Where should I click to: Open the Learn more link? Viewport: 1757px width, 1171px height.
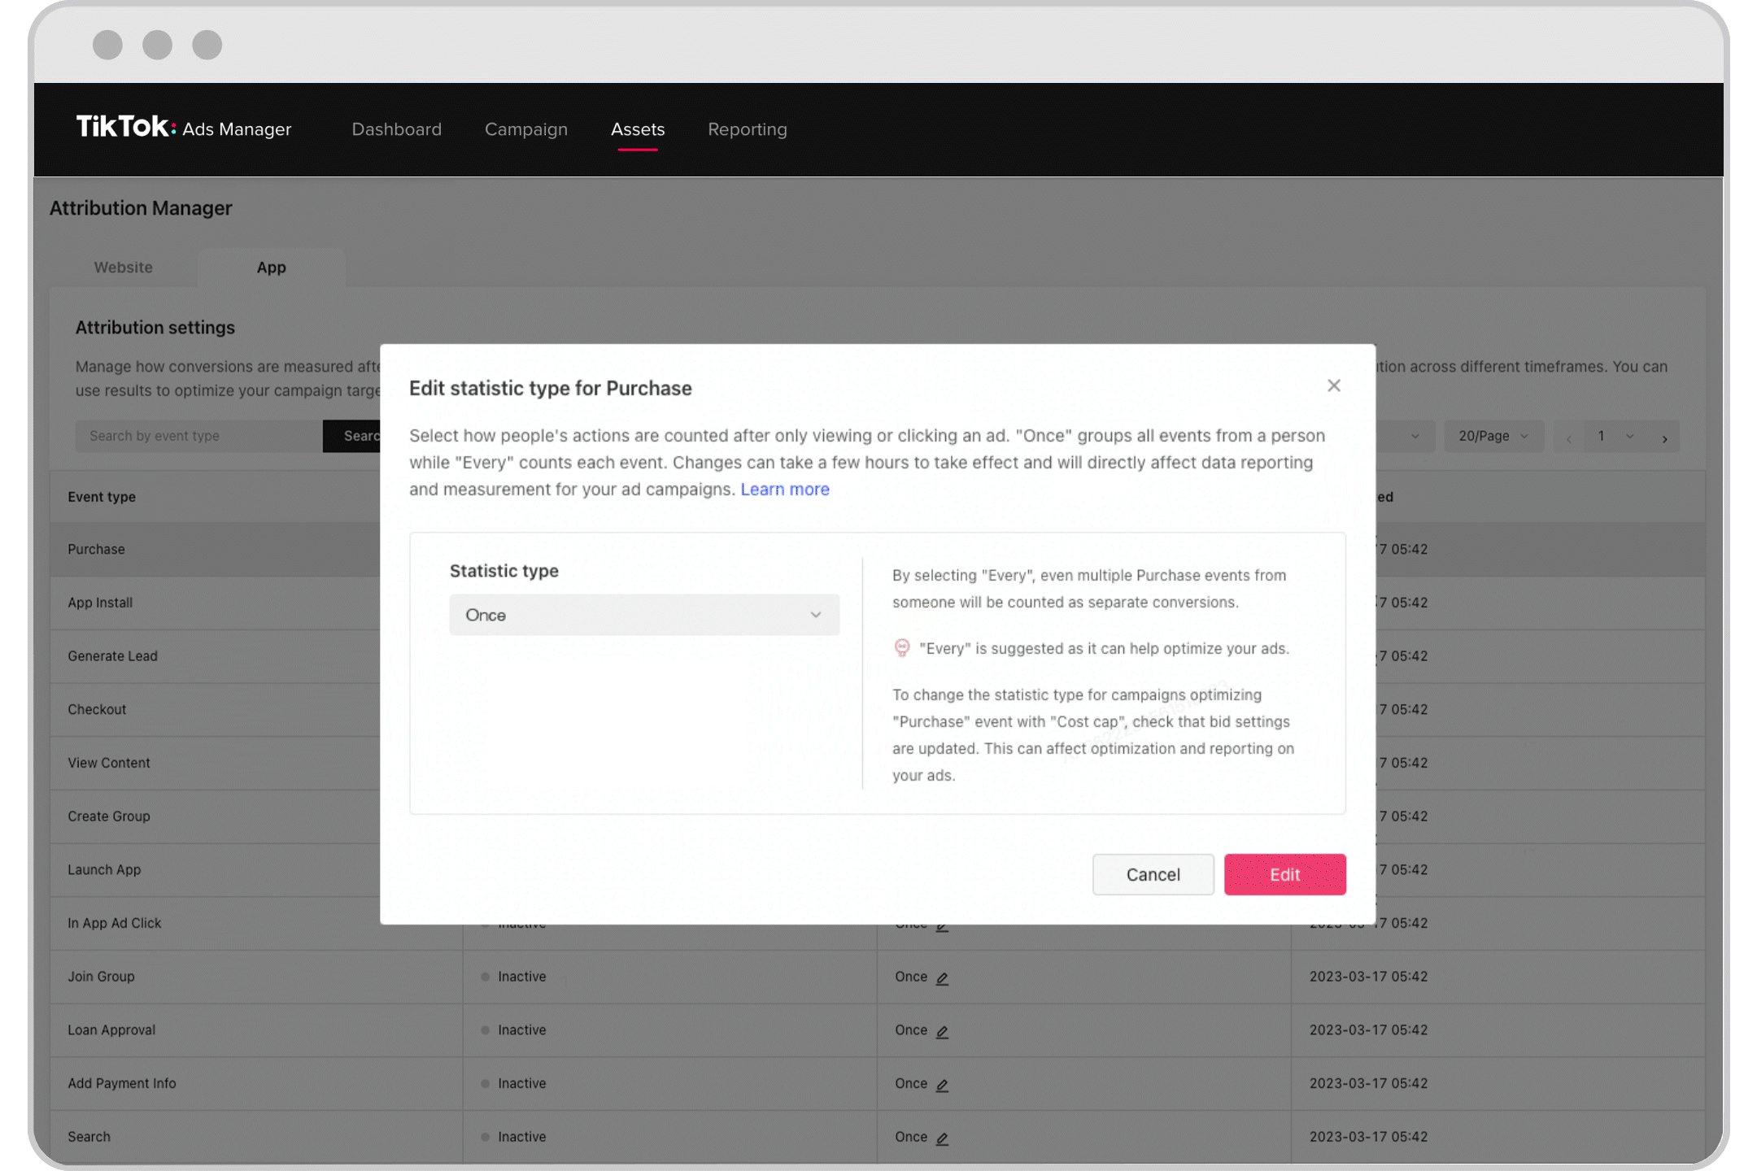784,489
